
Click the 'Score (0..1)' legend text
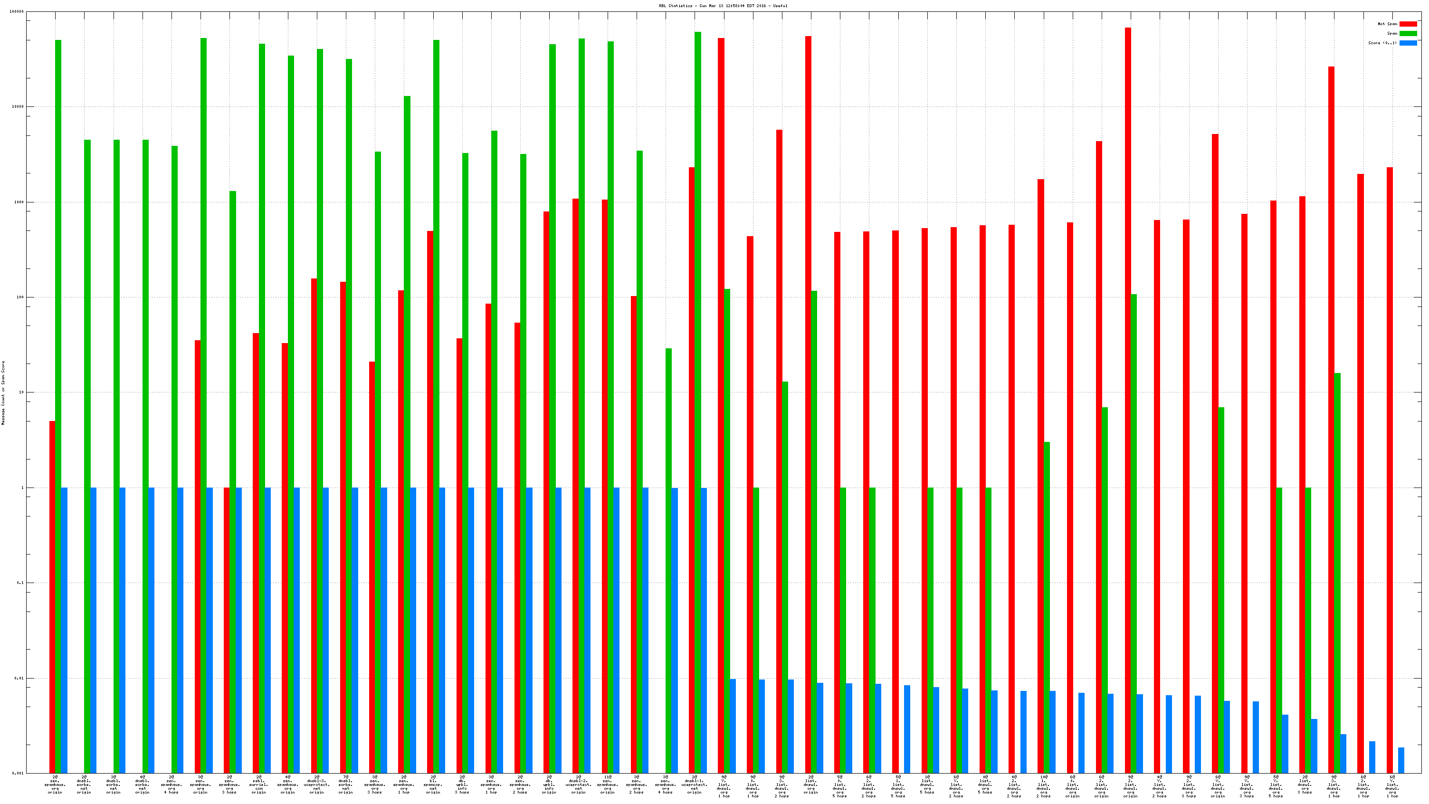click(1382, 43)
